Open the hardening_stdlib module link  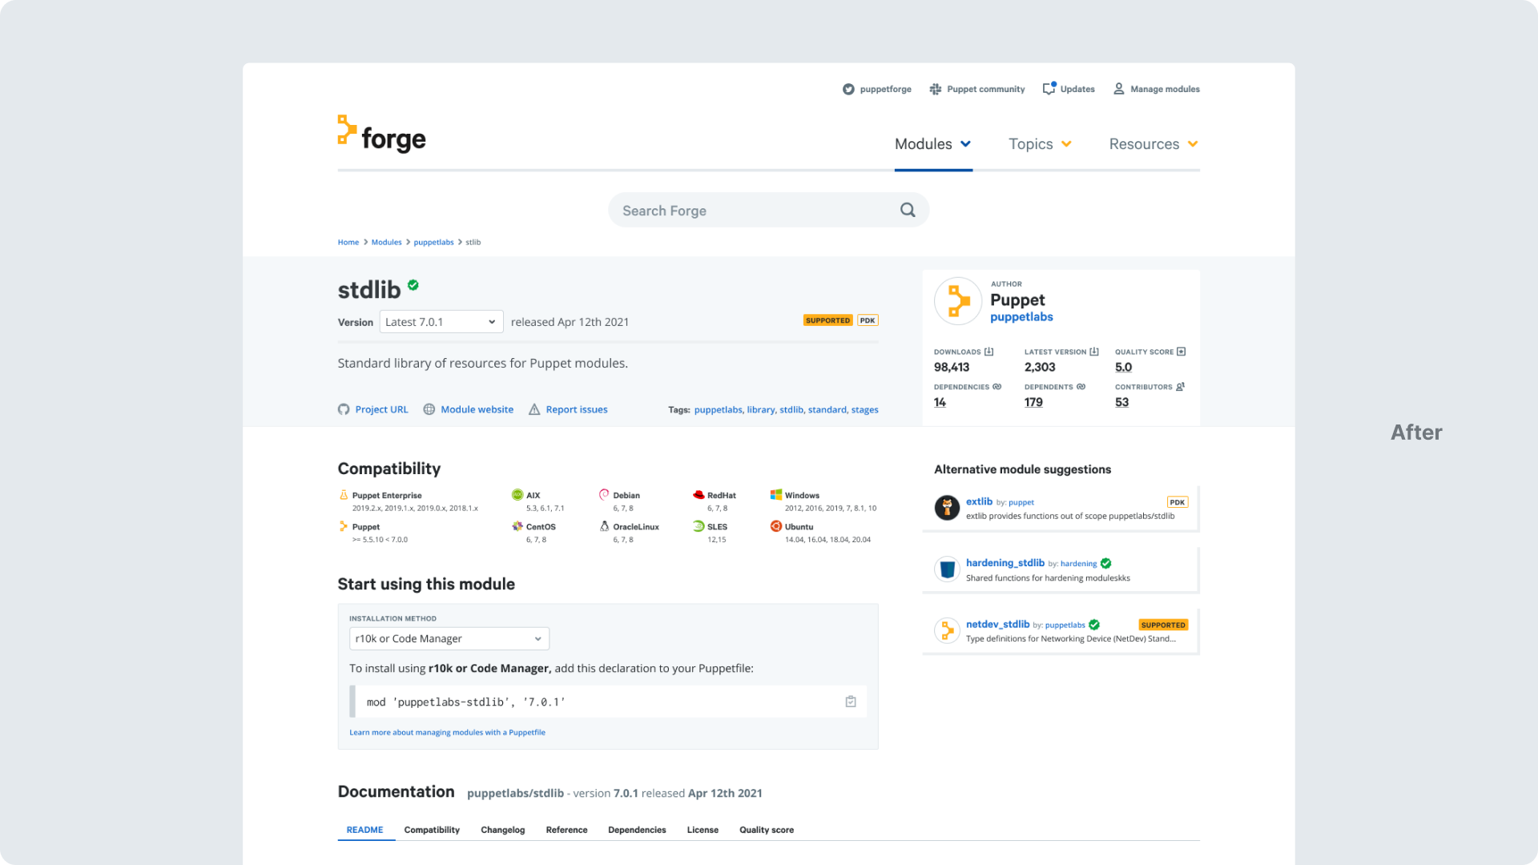[x=1005, y=563]
